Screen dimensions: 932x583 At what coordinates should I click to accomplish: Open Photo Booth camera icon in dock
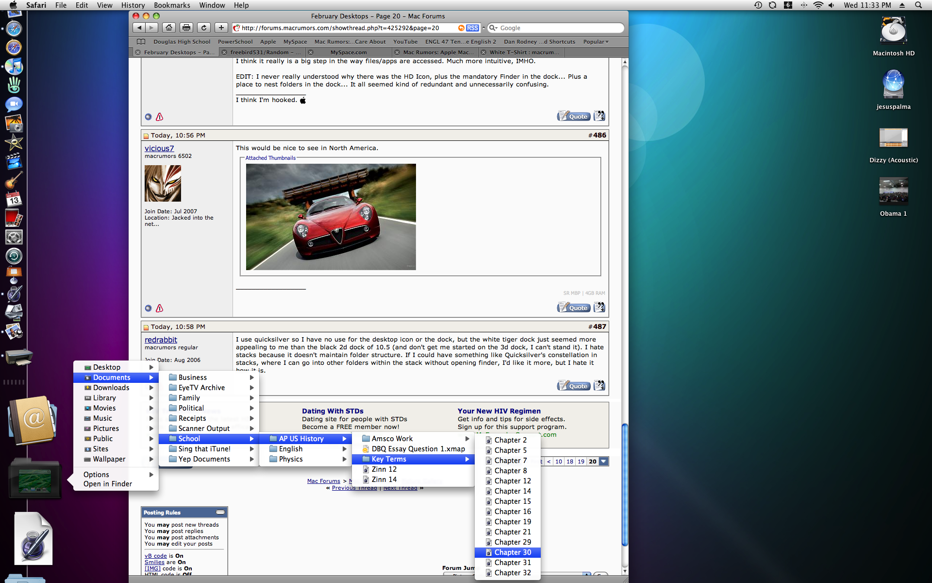tap(14, 218)
